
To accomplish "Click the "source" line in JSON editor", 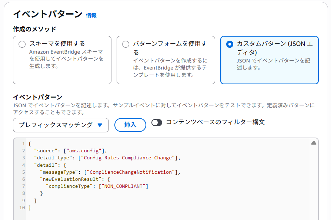I will coord(70,150).
